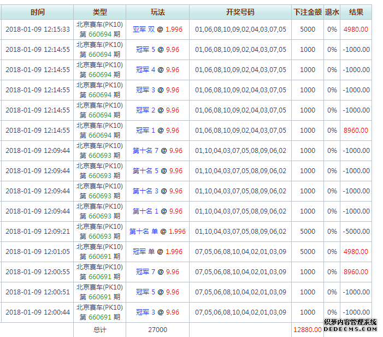
Task: Click period 660691 in the 冠军 单 row
Action: [x=100, y=257]
